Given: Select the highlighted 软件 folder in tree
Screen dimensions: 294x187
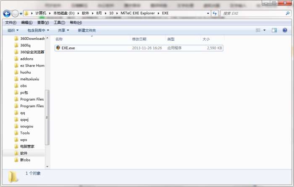Looking at the screenshot, I should pyautogui.click(x=24, y=153).
